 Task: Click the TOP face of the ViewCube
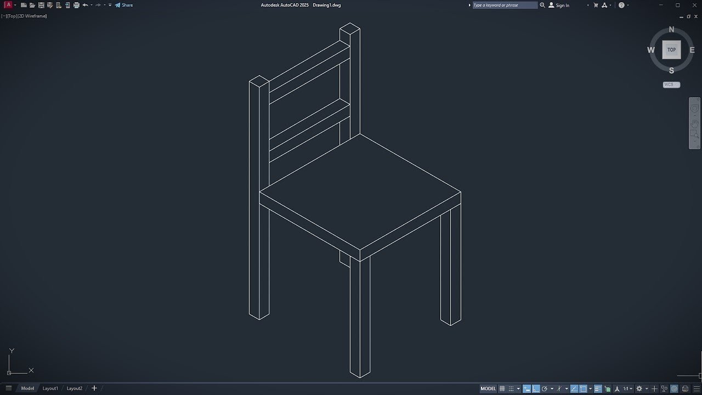point(671,49)
